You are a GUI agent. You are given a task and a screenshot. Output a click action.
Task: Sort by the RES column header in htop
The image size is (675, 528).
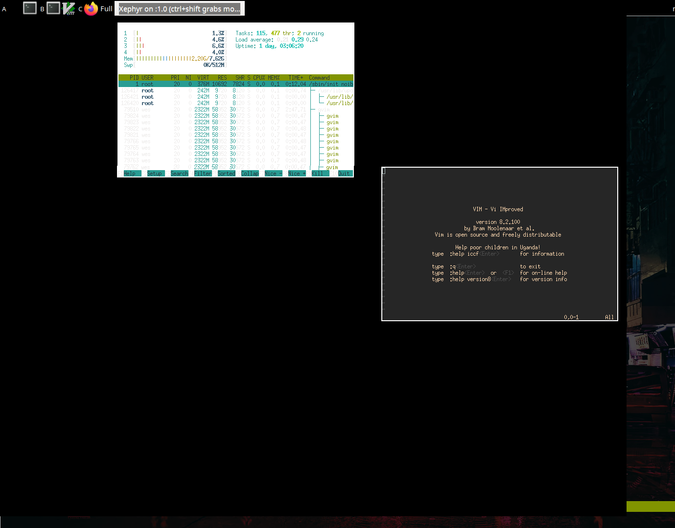point(222,78)
